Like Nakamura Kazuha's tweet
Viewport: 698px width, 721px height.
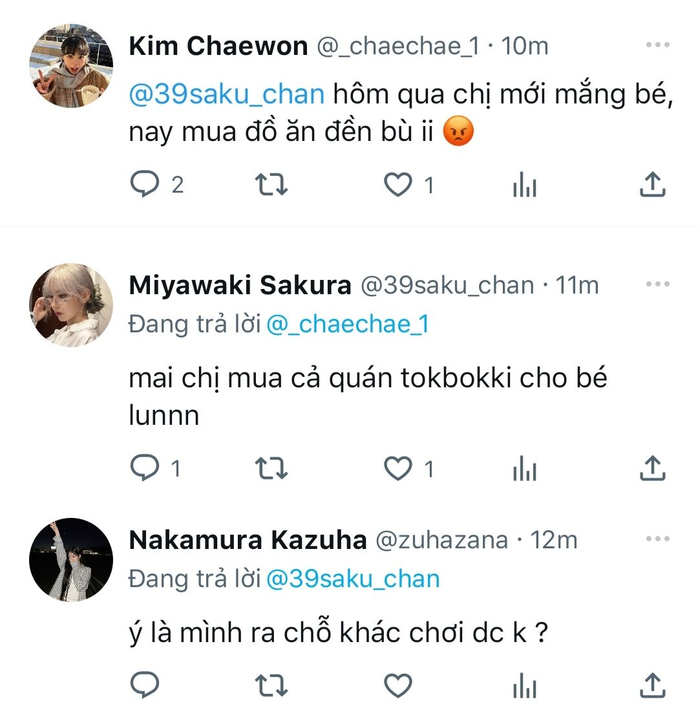pos(398,685)
